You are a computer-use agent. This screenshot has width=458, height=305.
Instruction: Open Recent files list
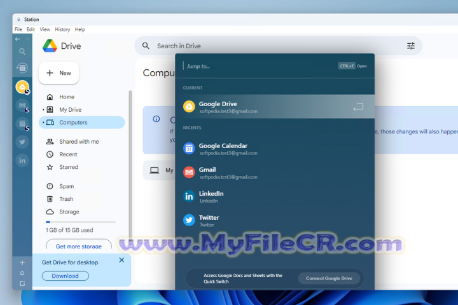pos(82,154)
